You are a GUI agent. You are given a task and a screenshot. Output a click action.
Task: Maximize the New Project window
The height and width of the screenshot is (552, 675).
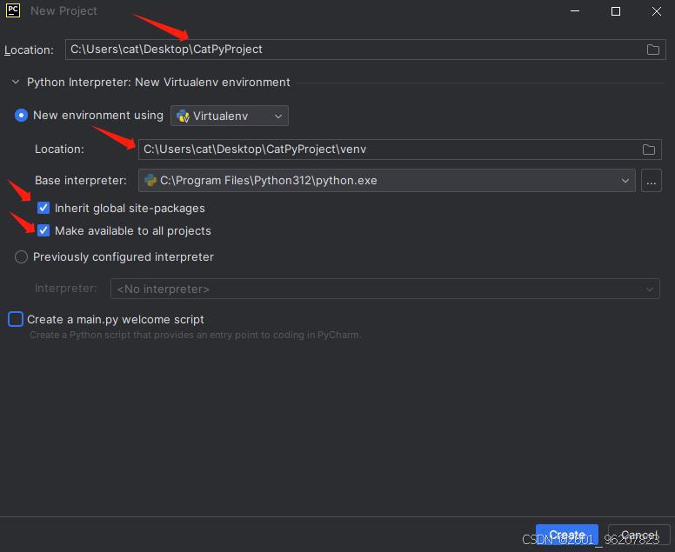616,10
